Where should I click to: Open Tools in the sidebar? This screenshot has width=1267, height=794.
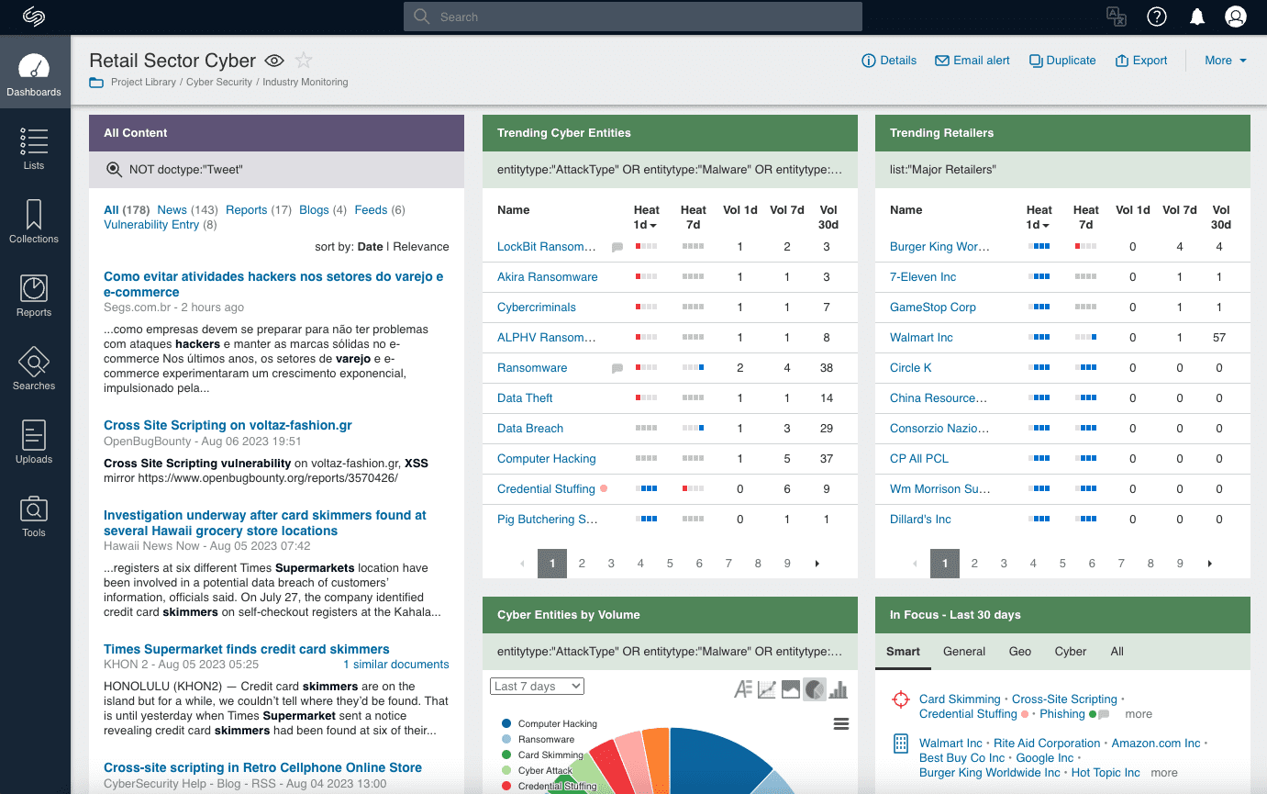tap(34, 515)
